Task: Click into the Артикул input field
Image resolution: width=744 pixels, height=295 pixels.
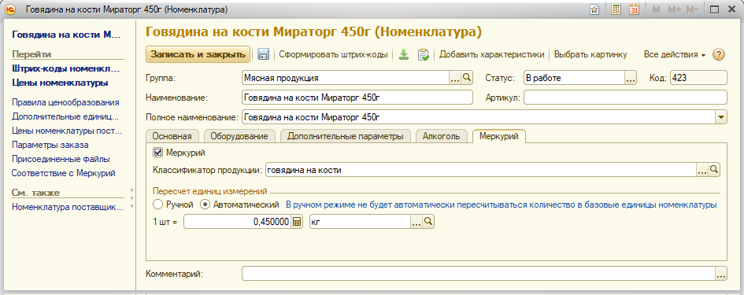Action: click(625, 98)
